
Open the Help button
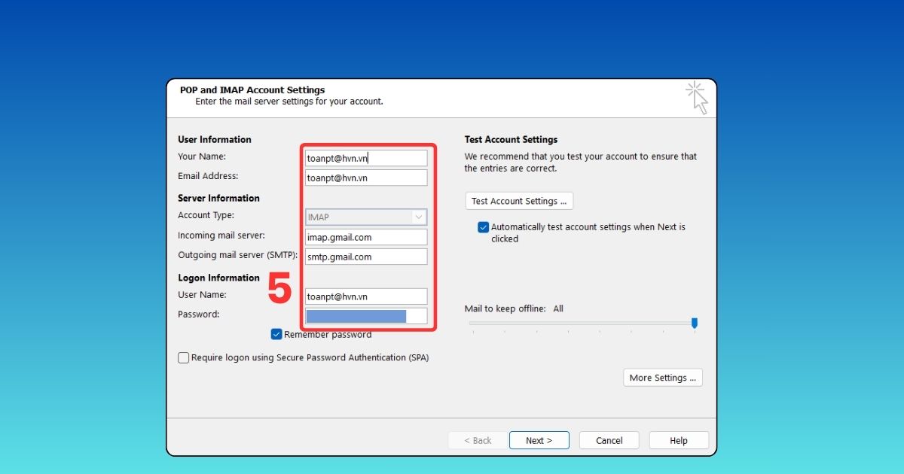click(678, 440)
